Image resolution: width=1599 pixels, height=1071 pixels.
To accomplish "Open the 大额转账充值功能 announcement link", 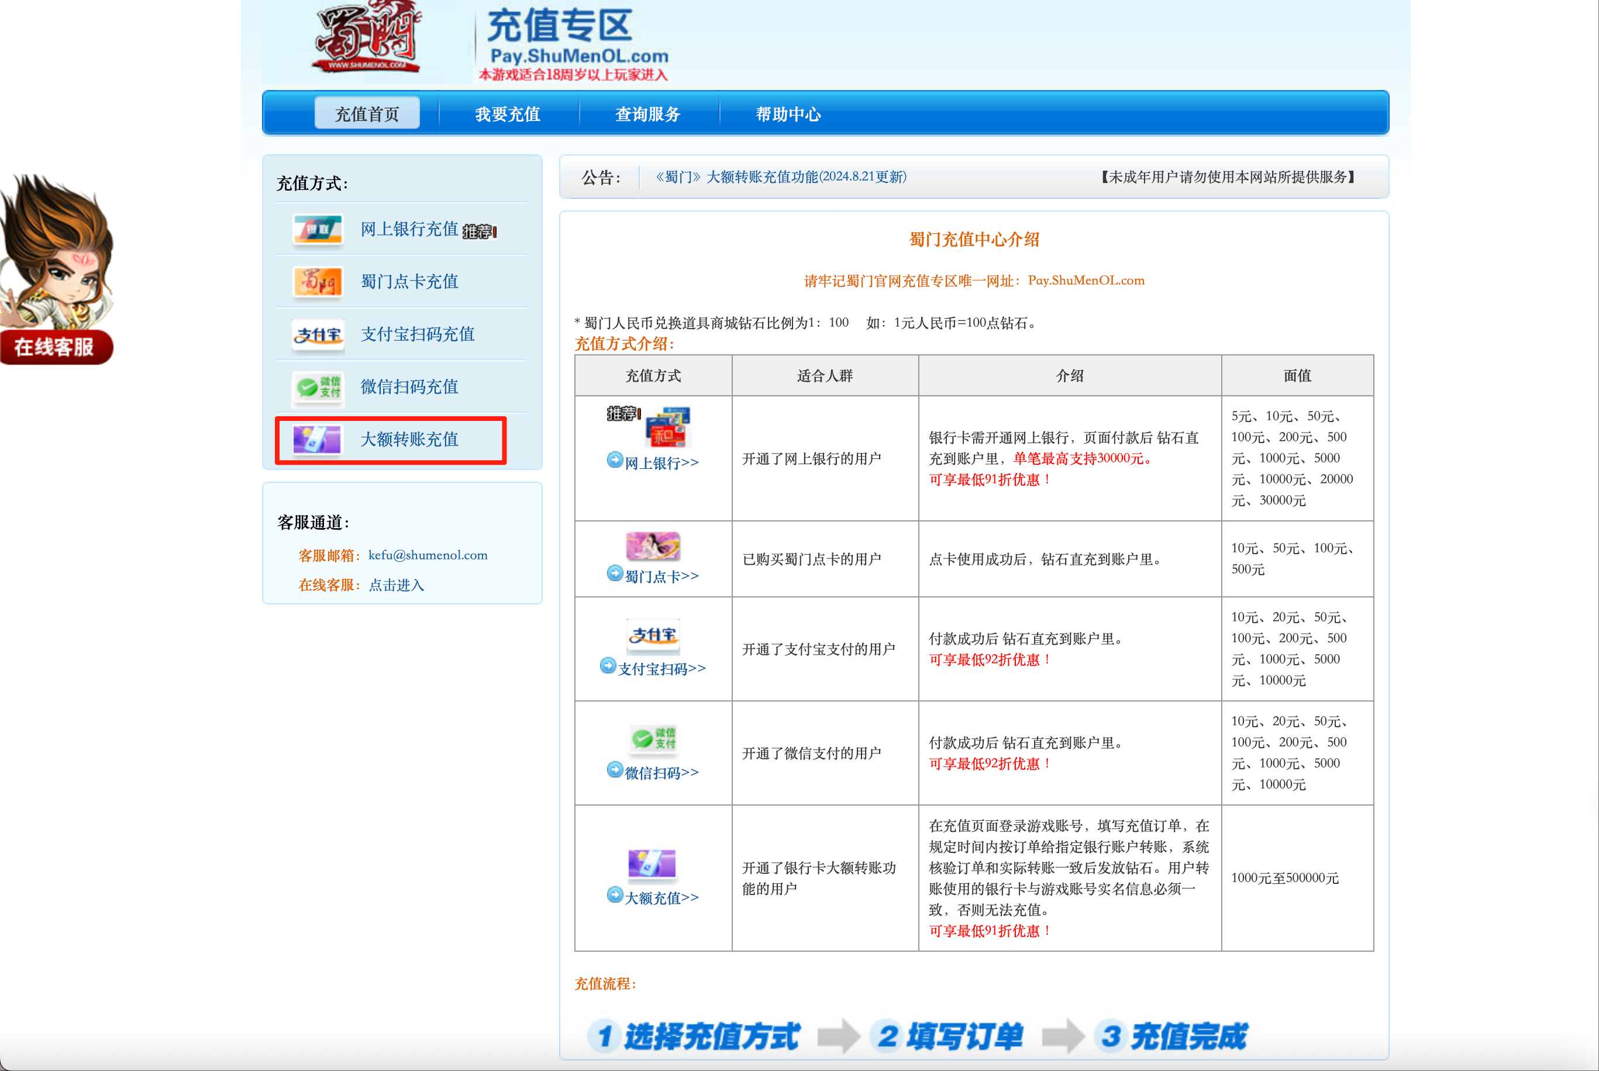I will [x=781, y=177].
